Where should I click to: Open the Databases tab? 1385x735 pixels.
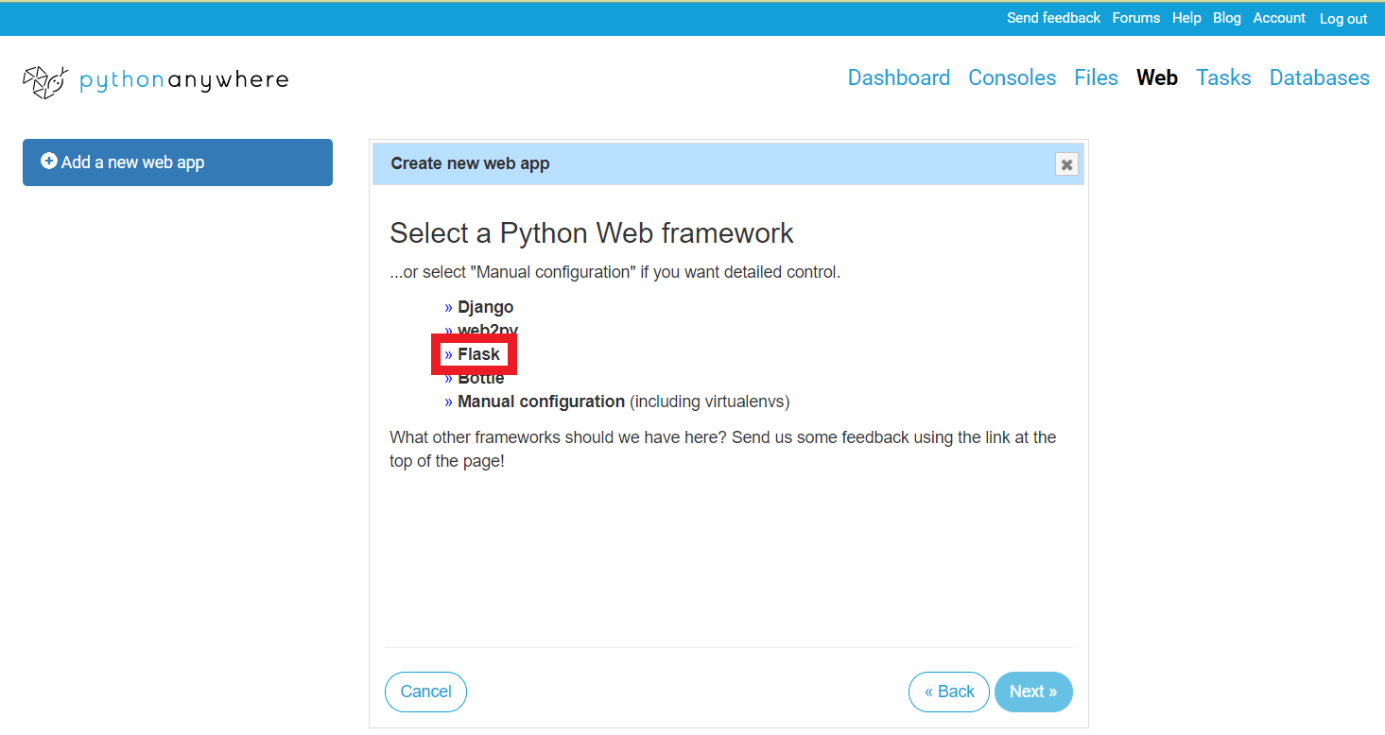click(x=1320, y=77)
